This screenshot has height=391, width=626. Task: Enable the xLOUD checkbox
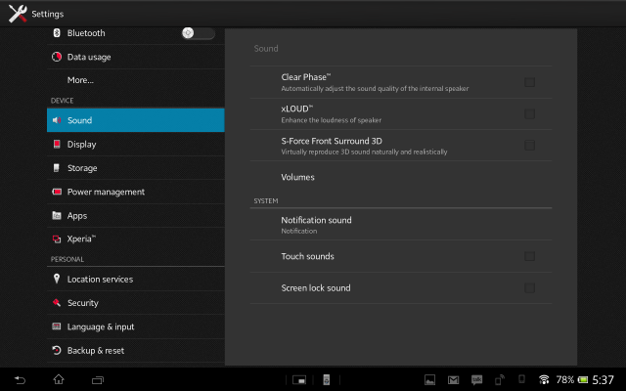tap(529, 113)
